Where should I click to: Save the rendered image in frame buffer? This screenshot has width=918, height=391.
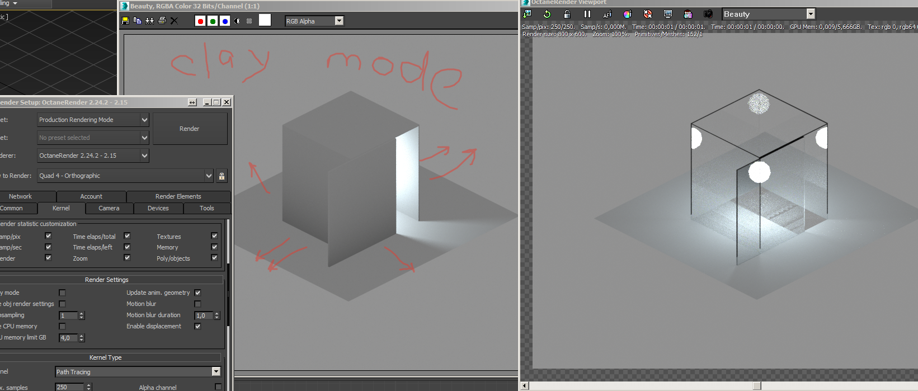125,21
